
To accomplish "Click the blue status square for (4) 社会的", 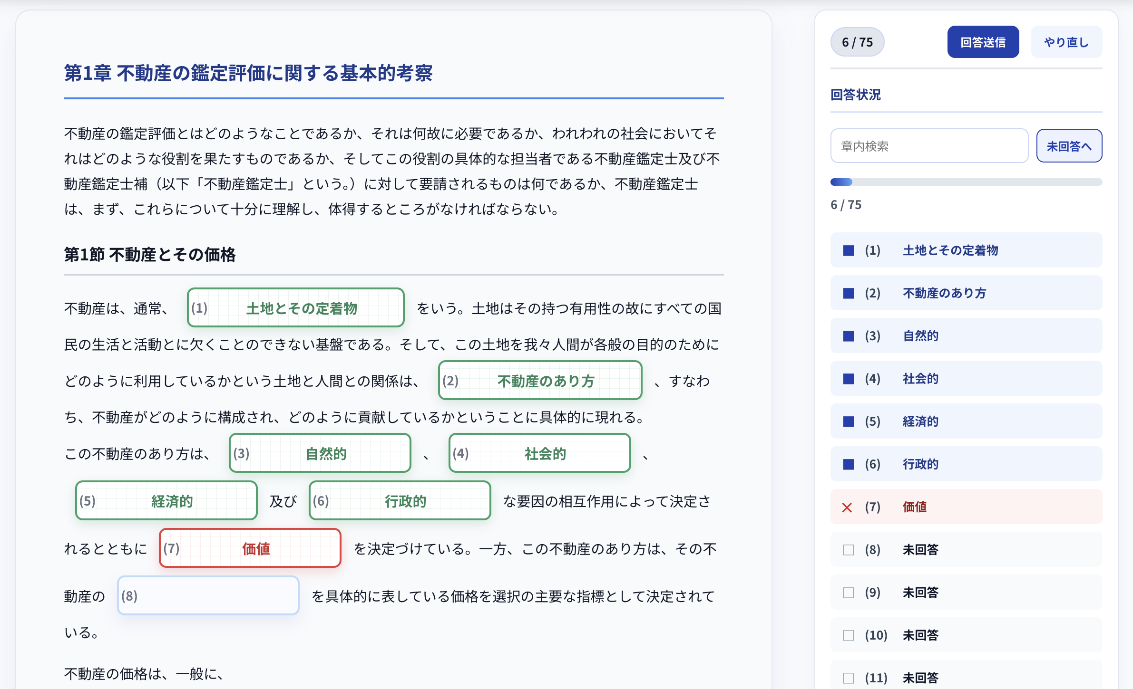I will coord(848,379).
